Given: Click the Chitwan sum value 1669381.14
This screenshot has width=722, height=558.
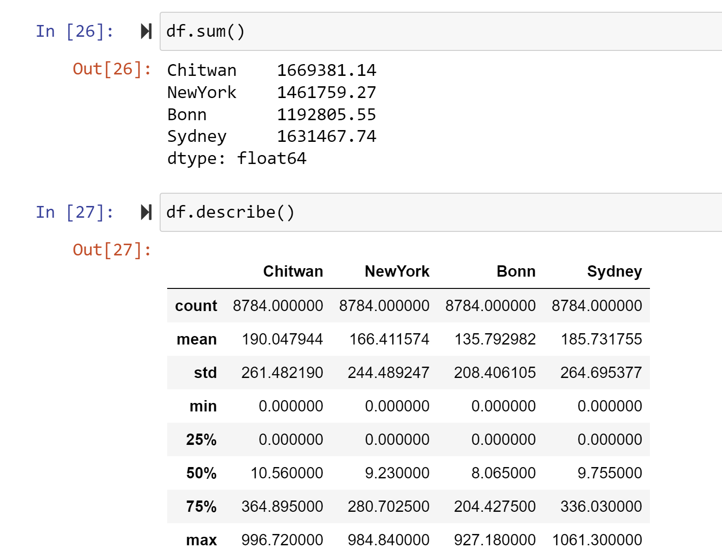Looking at the screenshot, I should click(326, 70).
